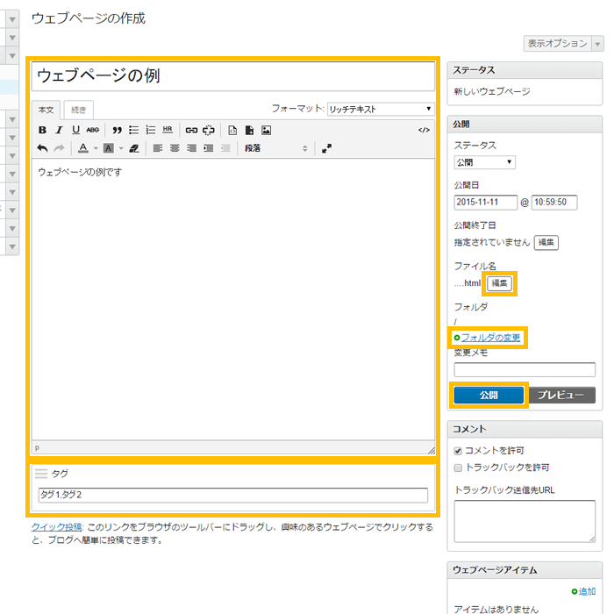Toggle bold formatting in the editor toolbar
The image size is (614, 614).
tap(43, 130)
